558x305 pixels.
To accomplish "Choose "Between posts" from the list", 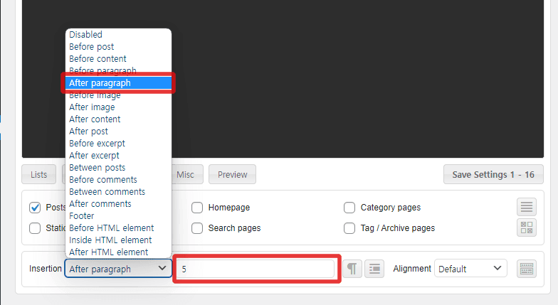I will pyautogui.click(x=97, y=168).
